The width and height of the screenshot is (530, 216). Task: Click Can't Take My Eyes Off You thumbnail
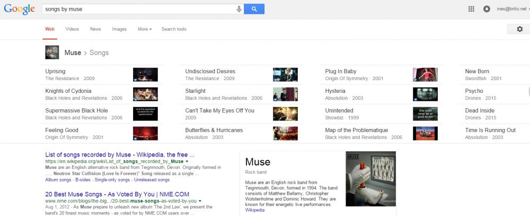pos(285,114)
